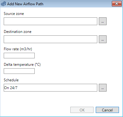The height and width of the screenshot is (117, 123).
Task: Click the Destination zone label
Action: (18, 32)
